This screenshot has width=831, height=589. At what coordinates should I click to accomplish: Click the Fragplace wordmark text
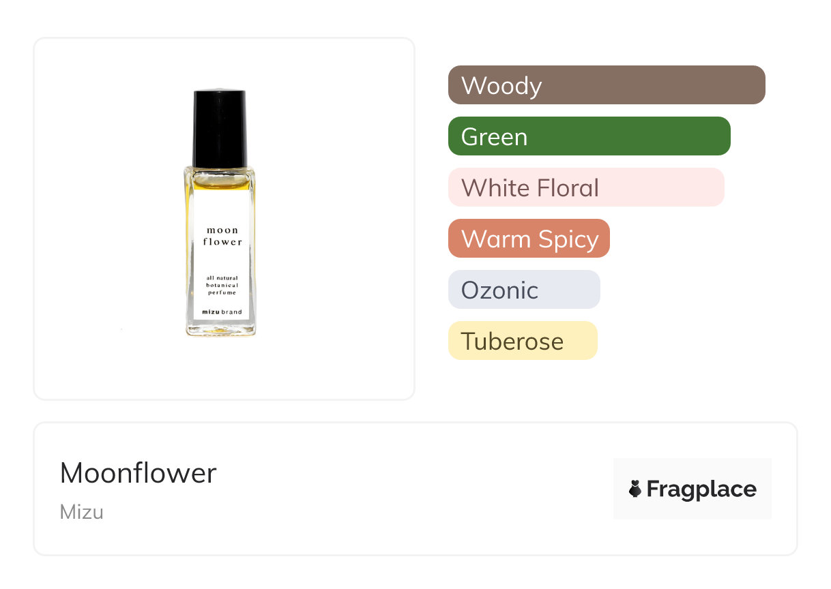(701, 489)
